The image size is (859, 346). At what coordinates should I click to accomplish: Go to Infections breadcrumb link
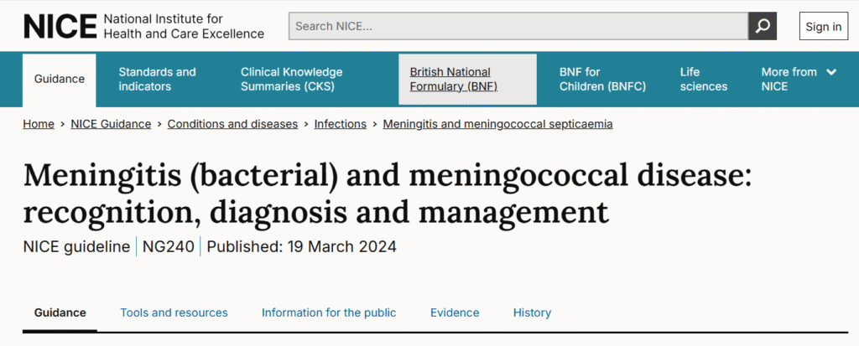[x=340, y=124]
